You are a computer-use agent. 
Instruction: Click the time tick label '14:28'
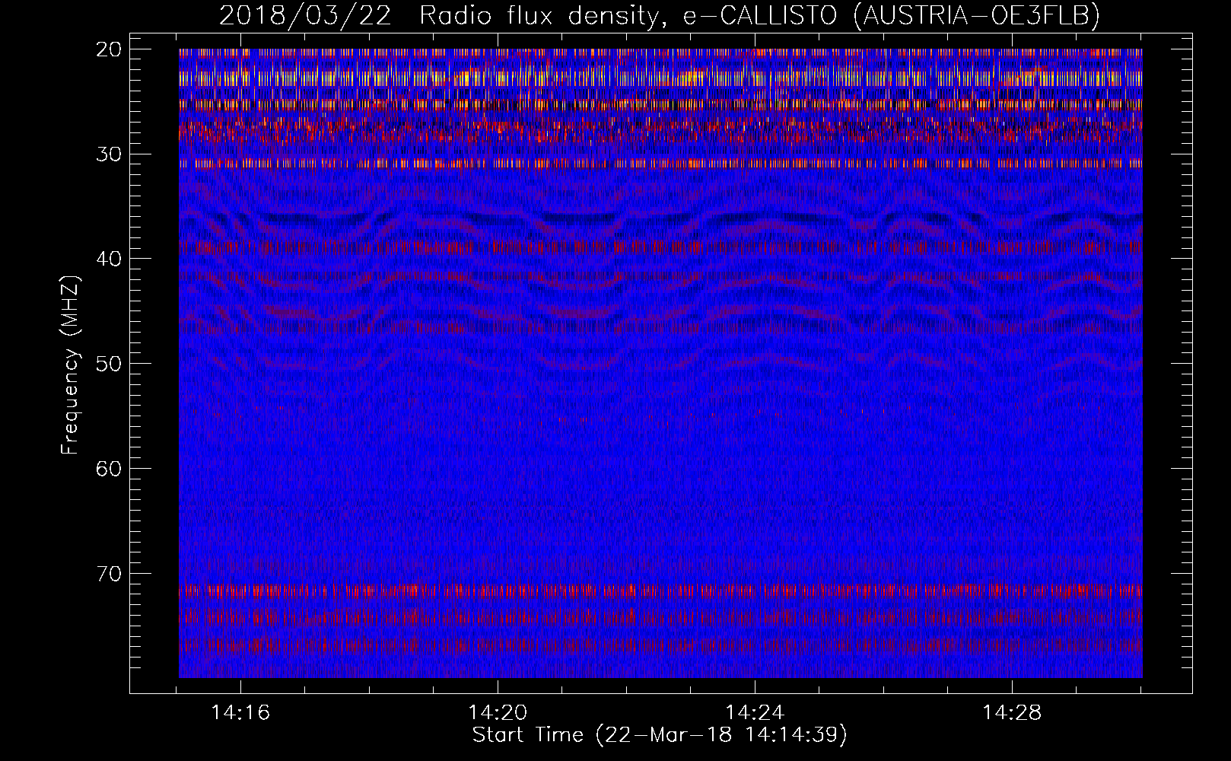[x=1012, y=712]
